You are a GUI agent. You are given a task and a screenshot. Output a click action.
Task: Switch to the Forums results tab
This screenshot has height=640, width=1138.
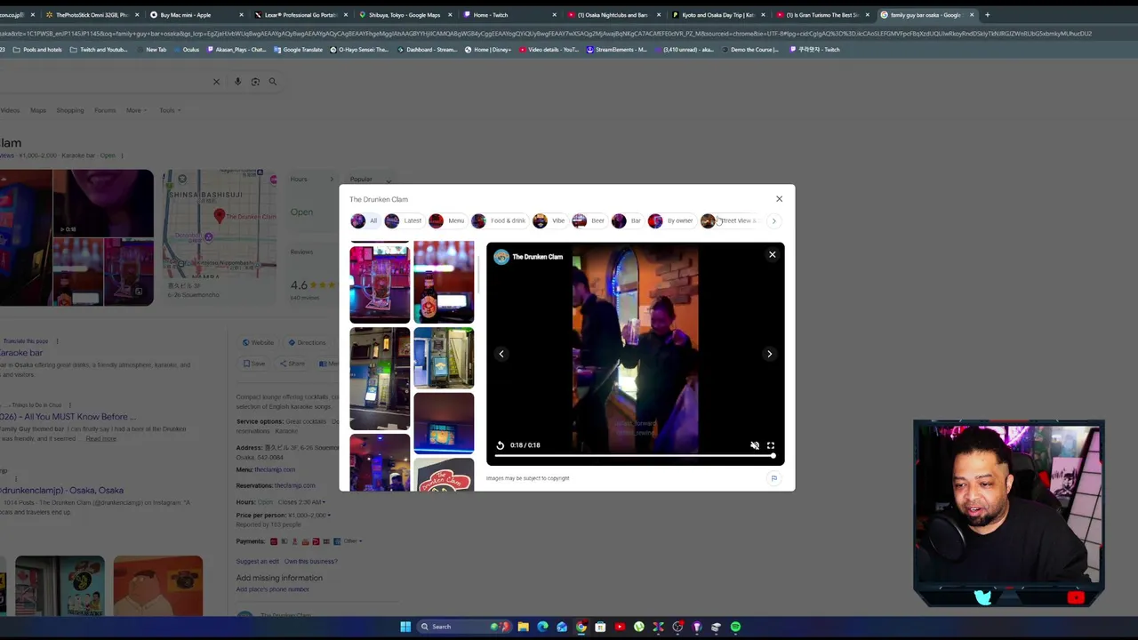click(x=105, y=110)
